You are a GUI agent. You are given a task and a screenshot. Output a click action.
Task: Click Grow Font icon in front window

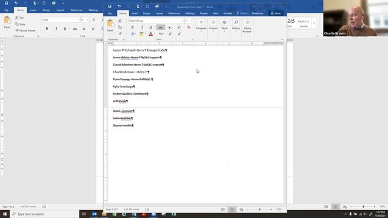170,34
